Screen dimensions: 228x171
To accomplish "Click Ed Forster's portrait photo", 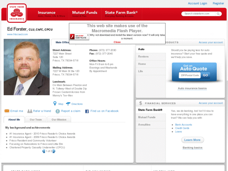I will (27, 67).
